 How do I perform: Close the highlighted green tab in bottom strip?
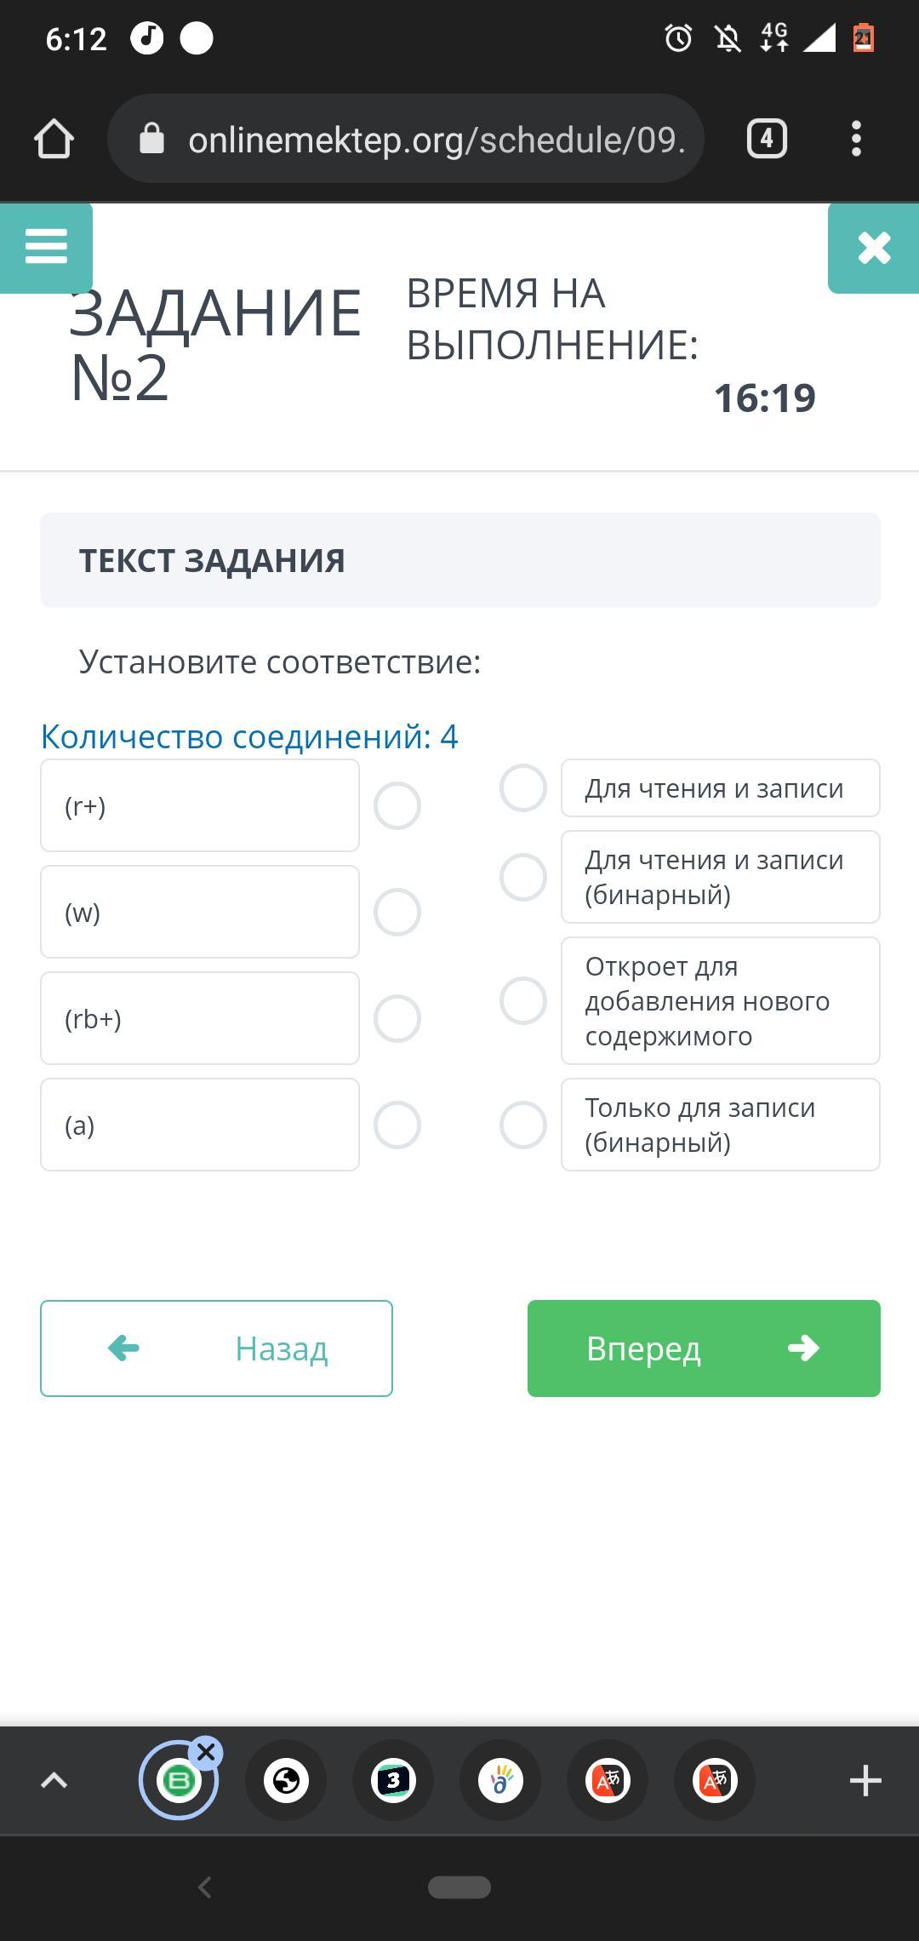tap(206, 1753)
